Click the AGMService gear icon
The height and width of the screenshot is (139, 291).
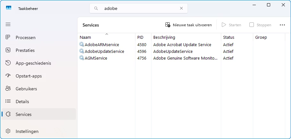click(x=82, y=58)
